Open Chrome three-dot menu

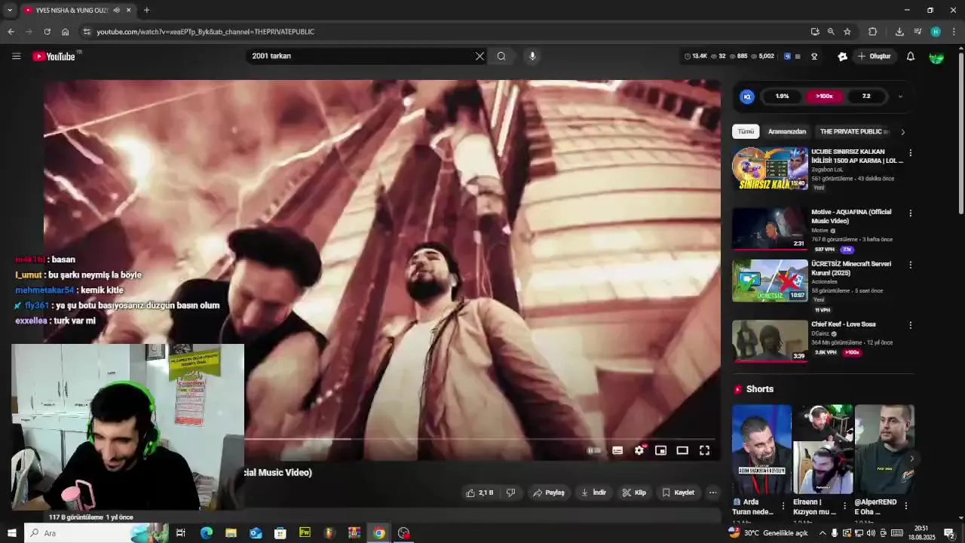[954, 32]
